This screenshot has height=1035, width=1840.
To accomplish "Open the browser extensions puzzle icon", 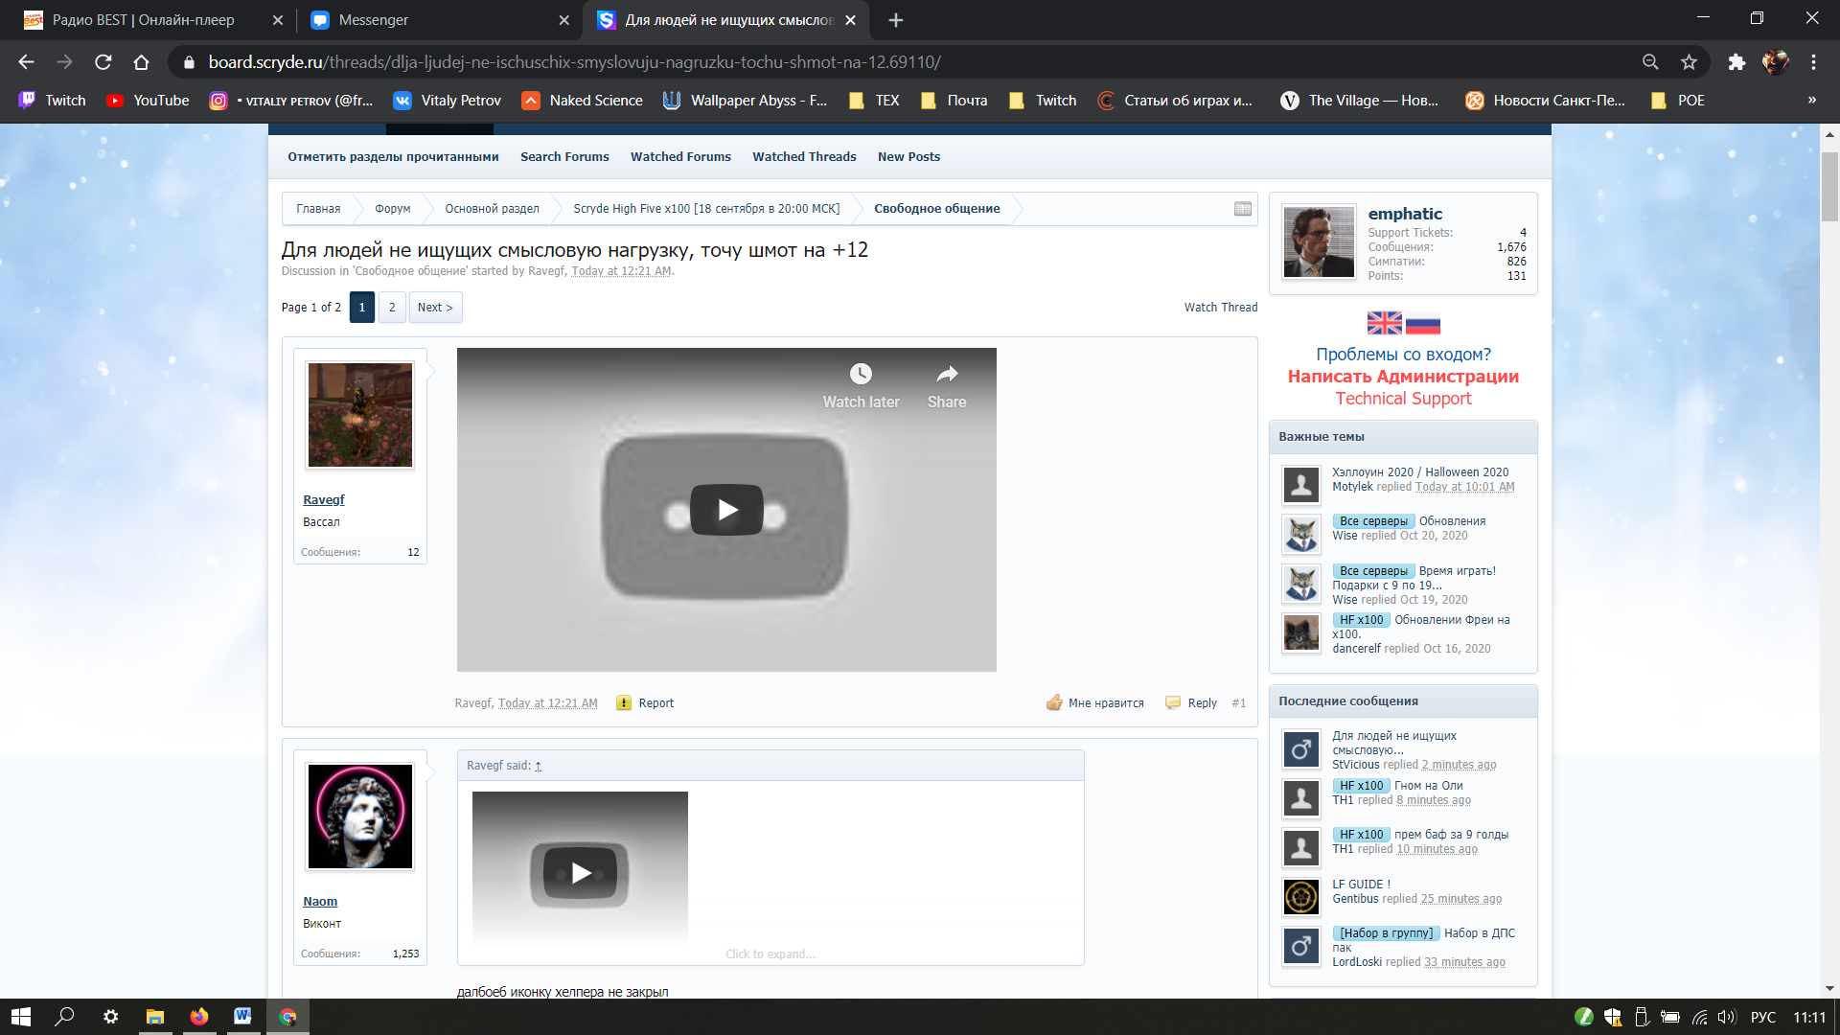I will pos(1736,62).
